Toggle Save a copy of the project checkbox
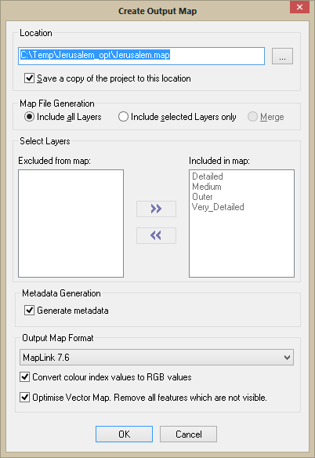 (x=29, y=78)
